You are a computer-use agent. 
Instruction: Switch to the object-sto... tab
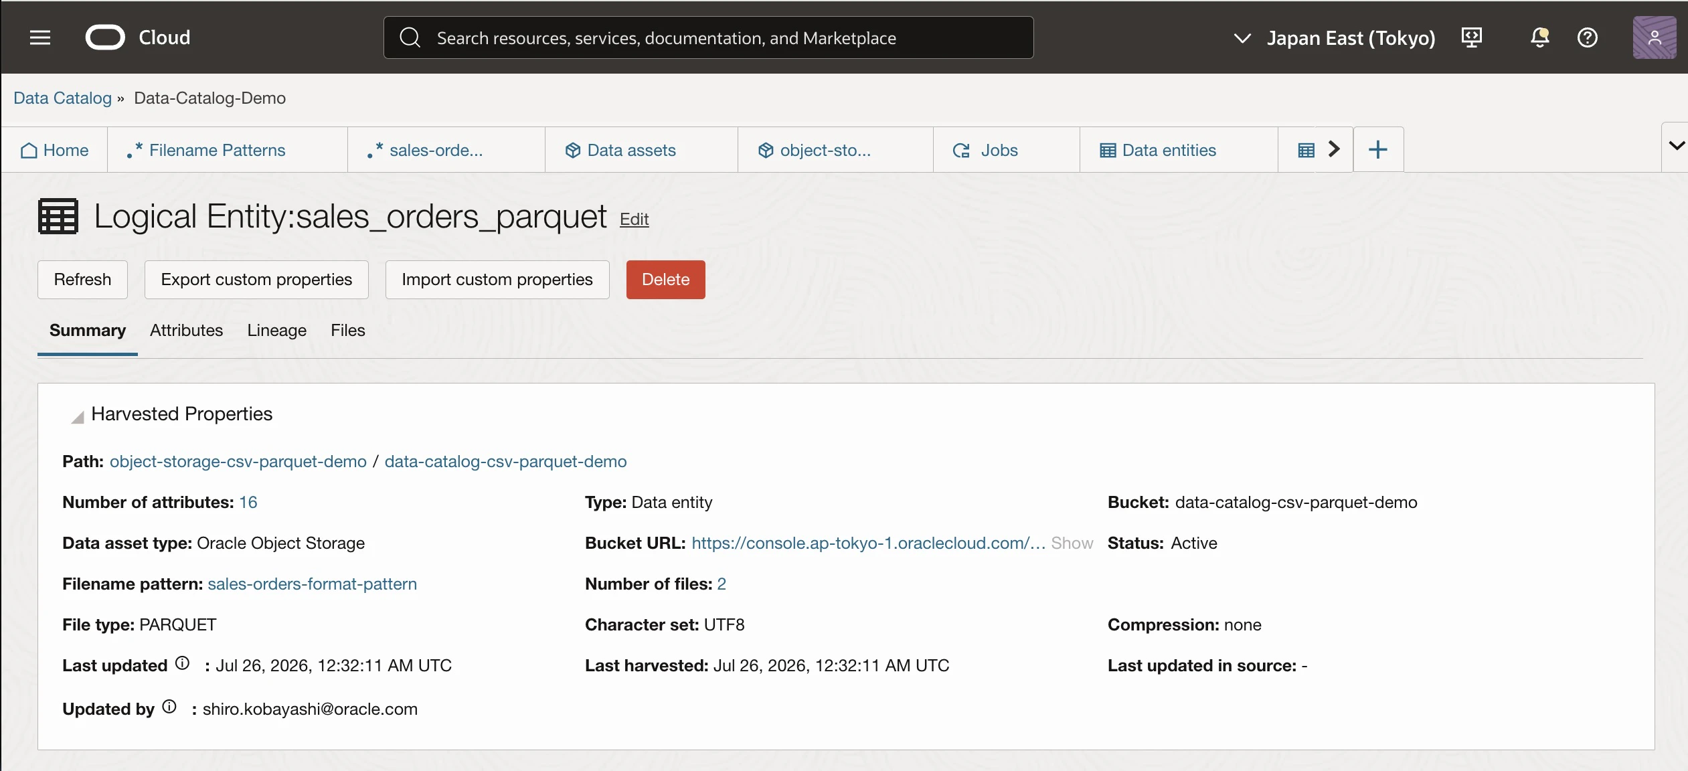coord(835,150)
